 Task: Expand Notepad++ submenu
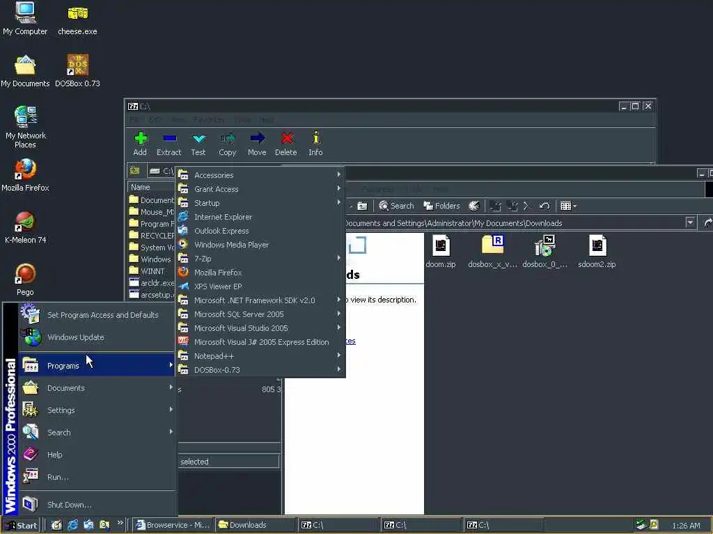point(260,356)
